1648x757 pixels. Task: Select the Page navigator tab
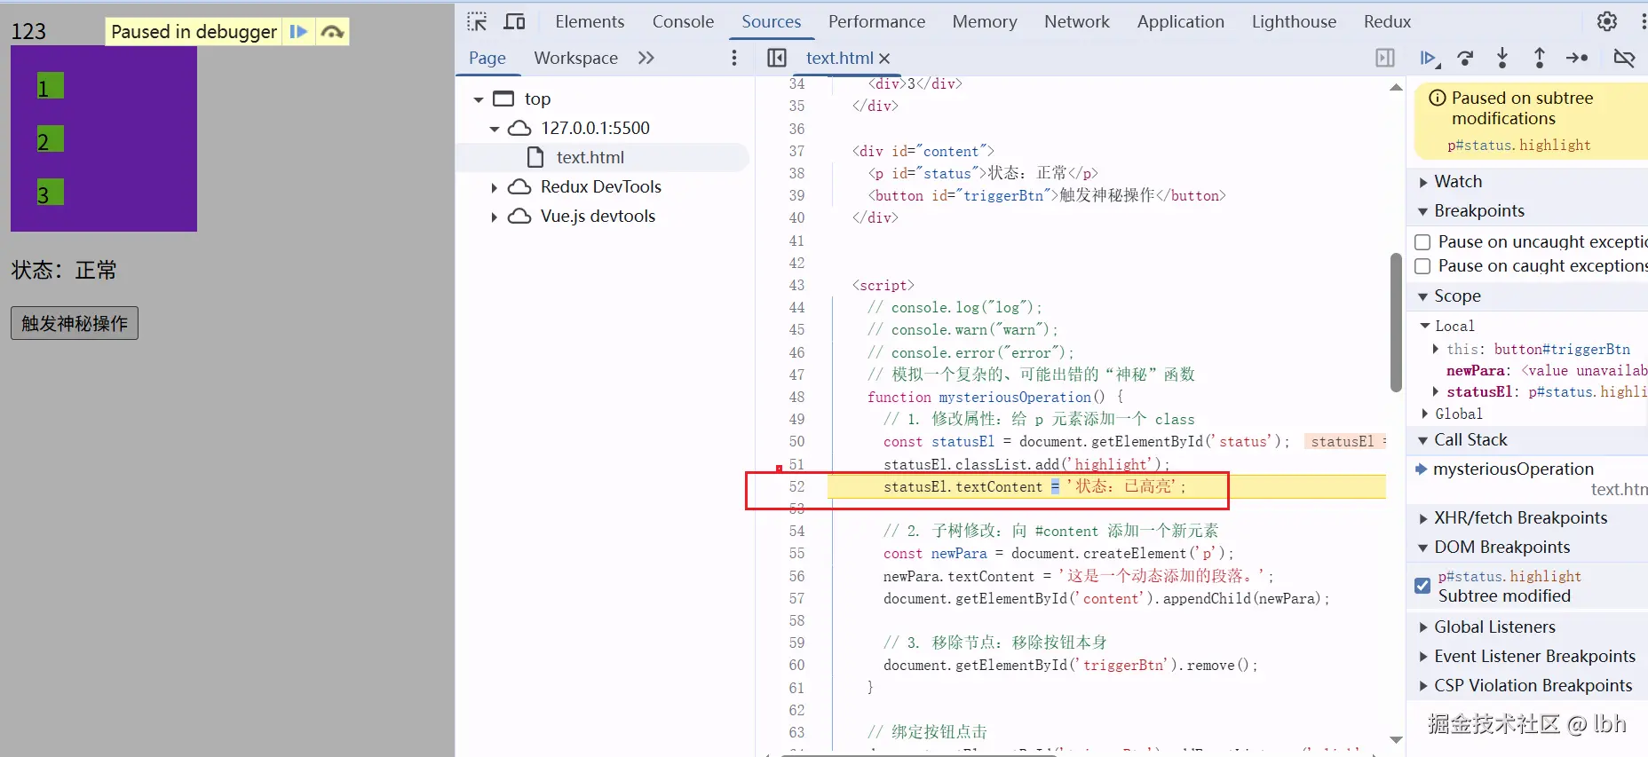pyautogui.click(x=487, y=58)
